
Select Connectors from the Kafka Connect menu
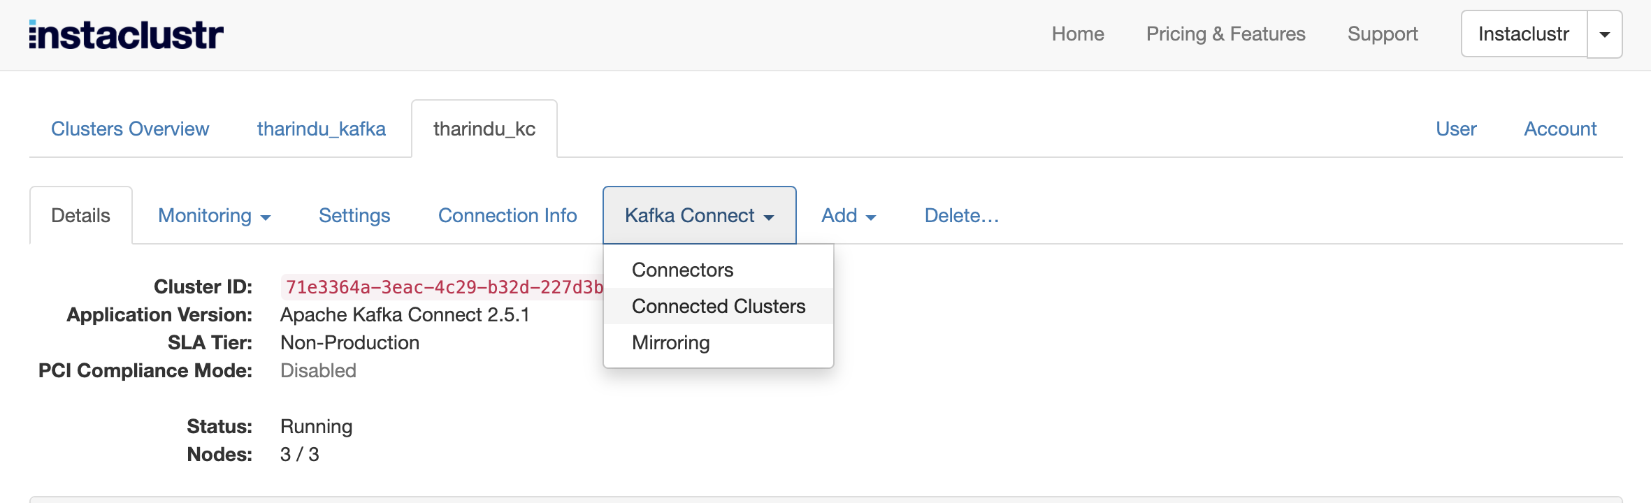pyautogui.click(x=682, y=270)
